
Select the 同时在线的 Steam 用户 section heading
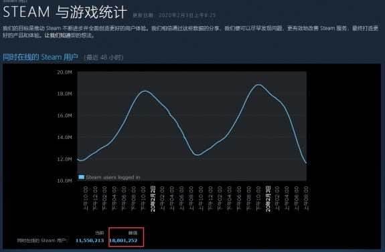[40, 57]
